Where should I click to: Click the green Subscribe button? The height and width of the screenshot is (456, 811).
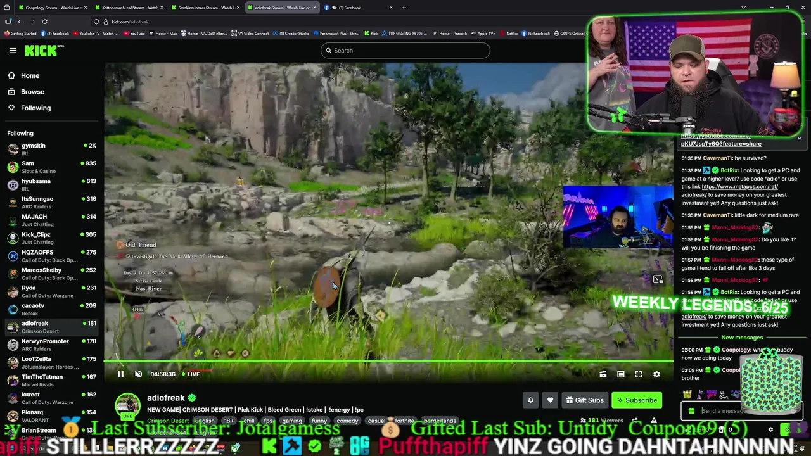tap(637, 400)
